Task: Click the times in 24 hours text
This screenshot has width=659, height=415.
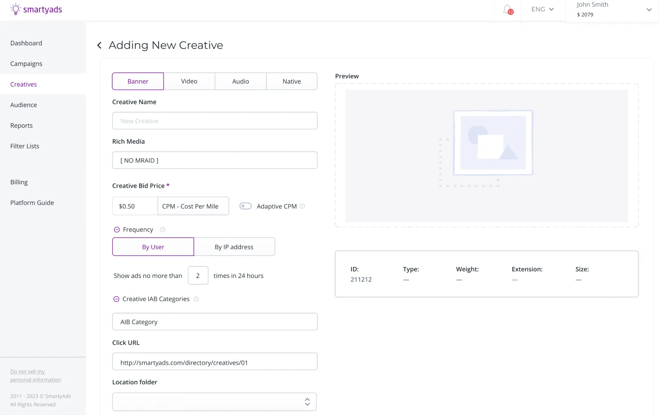Action: [238, 276]
